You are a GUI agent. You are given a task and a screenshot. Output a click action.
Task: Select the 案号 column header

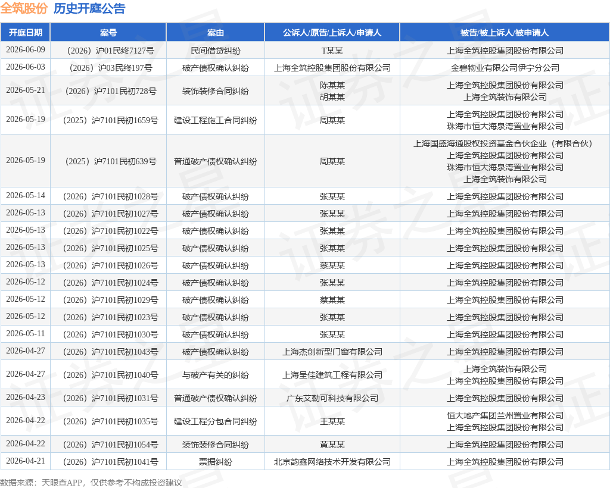(x=108, y=33)
